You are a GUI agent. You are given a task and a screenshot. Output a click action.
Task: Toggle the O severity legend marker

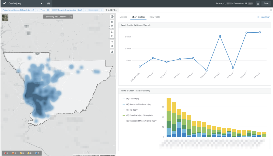(x=37, y=153)
